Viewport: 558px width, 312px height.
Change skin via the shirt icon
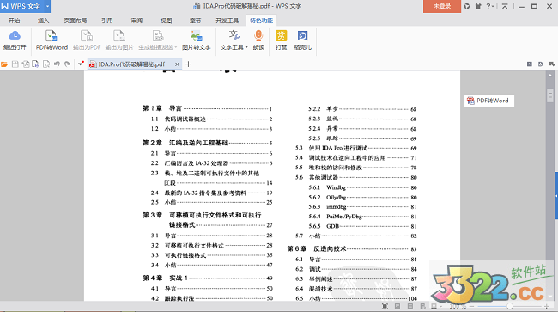tap(478, 6)
